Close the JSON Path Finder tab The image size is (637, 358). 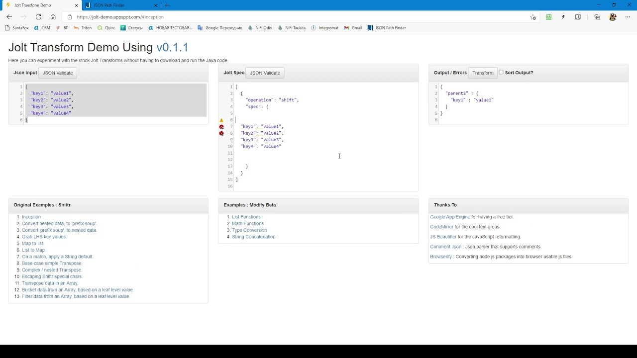click(156, 5)
